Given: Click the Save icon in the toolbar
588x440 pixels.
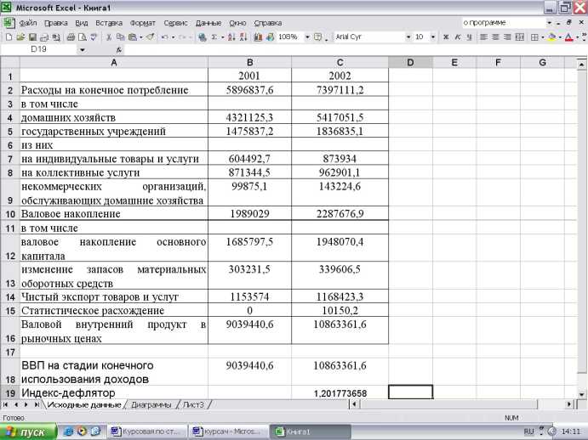Looking at the screenshot, I should click(31, 37).
